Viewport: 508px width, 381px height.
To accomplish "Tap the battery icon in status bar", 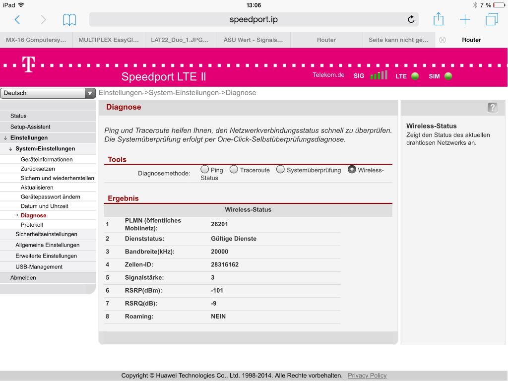I will pyautogui.click(x=499, y=5).
